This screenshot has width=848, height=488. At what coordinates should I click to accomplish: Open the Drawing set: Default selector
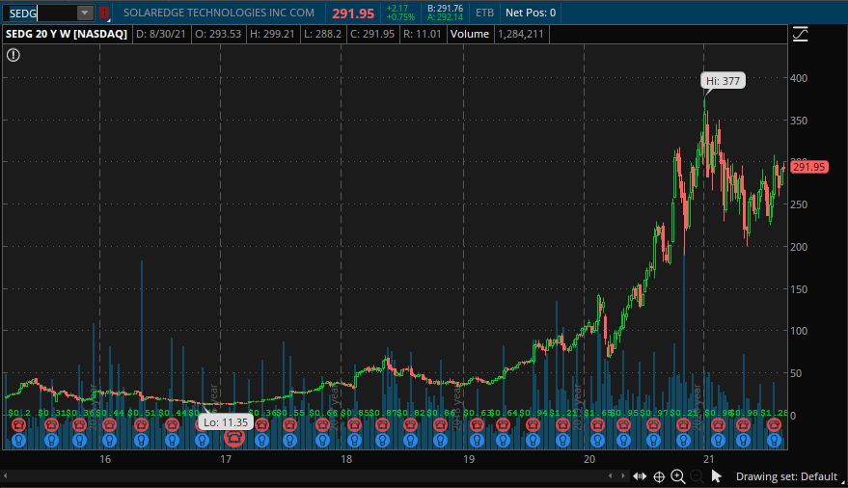(786, 476)
